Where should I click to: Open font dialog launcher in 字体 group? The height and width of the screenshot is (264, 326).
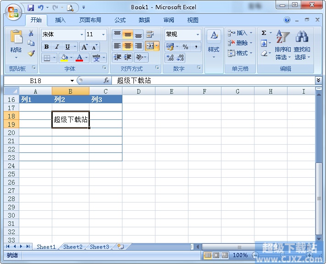(105, 67)
